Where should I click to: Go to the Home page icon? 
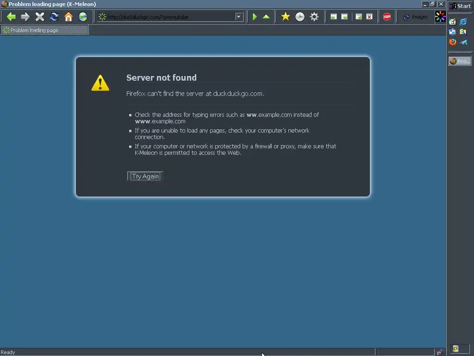(69, 17)
